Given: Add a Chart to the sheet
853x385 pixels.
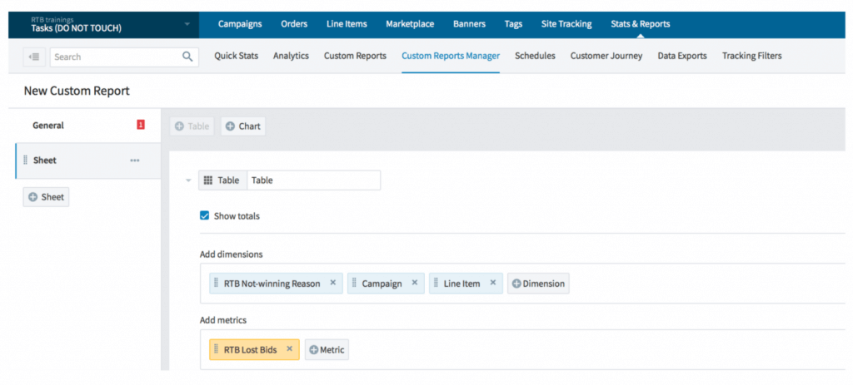Looking at the screenshot, I should (x=242, y=126).
